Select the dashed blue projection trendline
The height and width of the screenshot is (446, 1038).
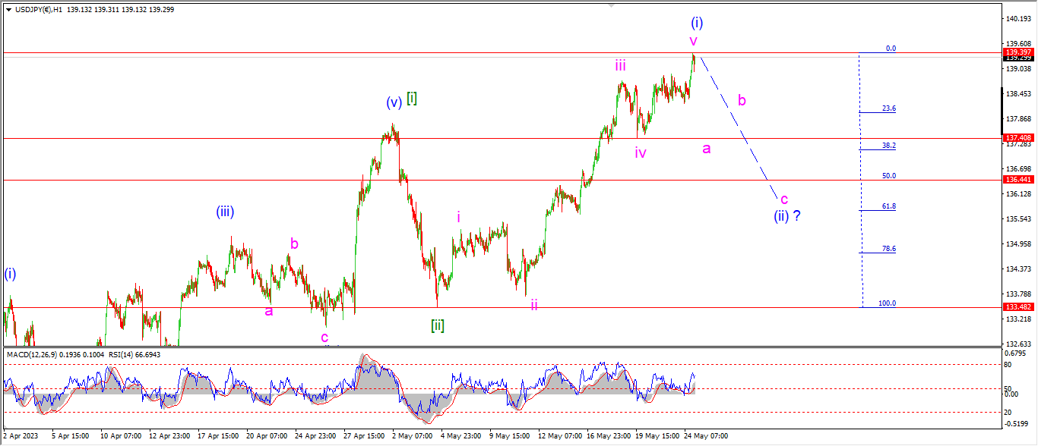739,127
